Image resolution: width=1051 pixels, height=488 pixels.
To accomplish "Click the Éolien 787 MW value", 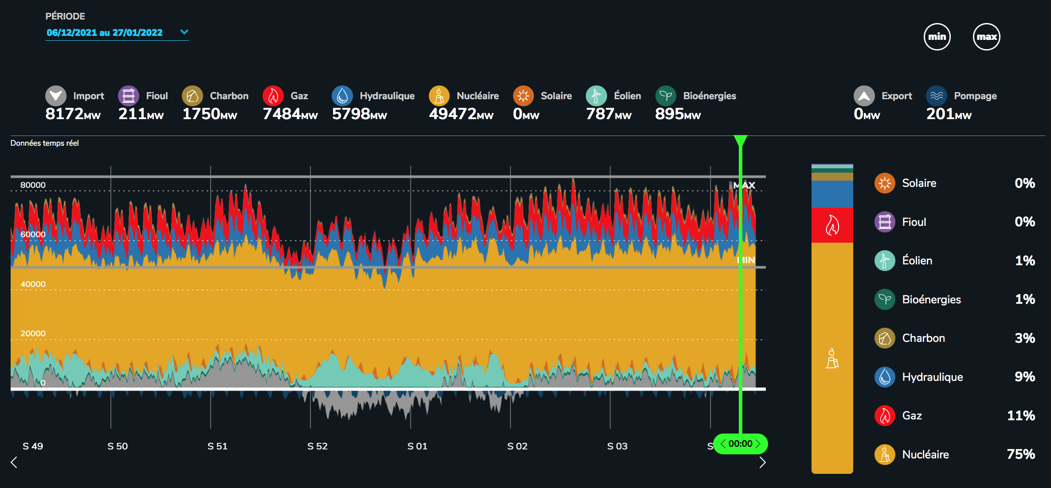I will tap(609, 114).
